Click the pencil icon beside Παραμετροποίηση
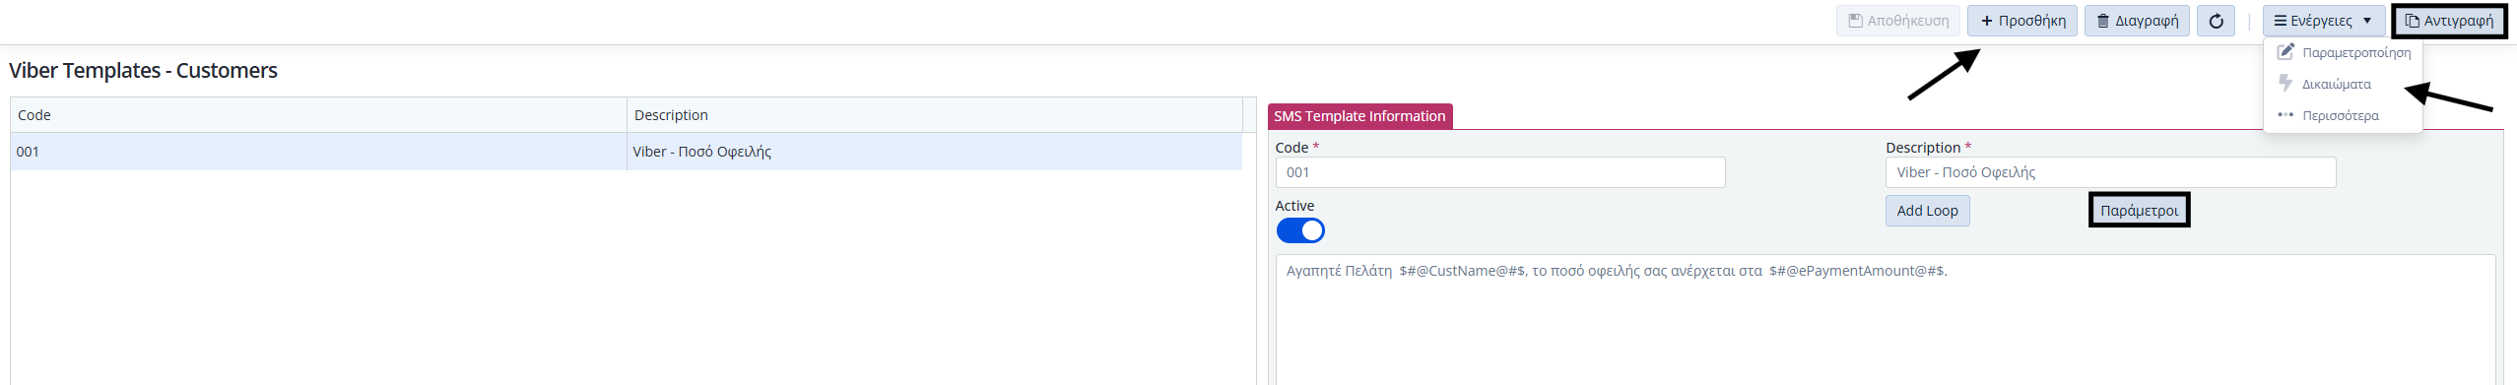The height and width of the screenshot is (385, 2517). coord(2285,51)
